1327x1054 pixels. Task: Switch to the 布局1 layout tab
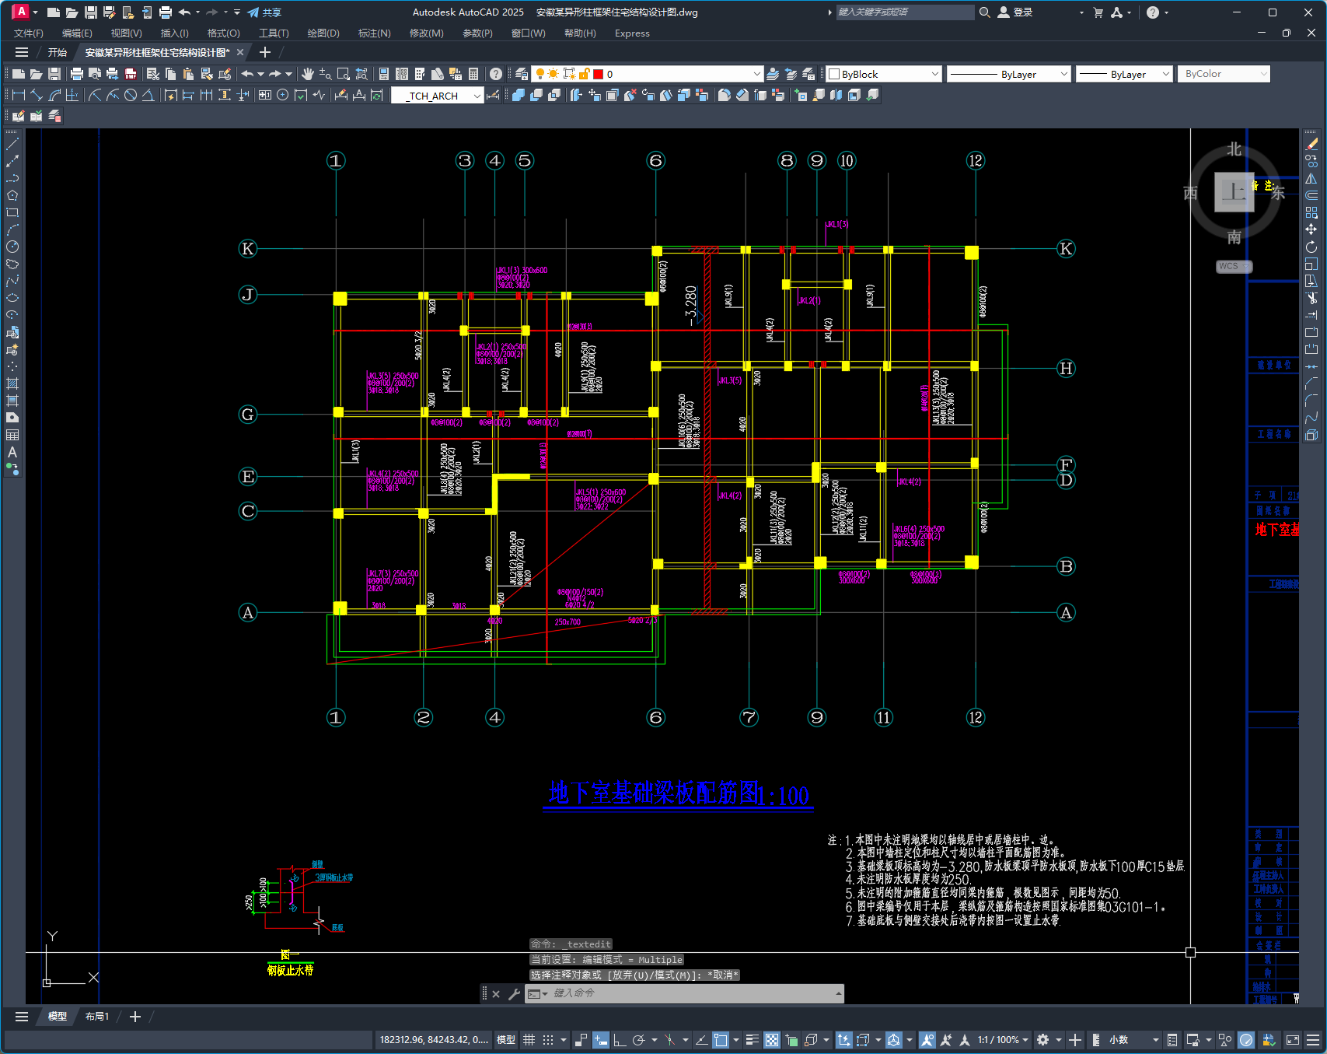[97, 1017]
